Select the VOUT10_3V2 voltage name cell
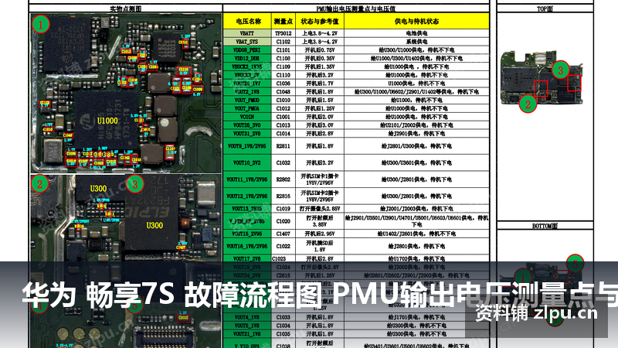This screenshot has height=348, width=618. pos(247,162)
